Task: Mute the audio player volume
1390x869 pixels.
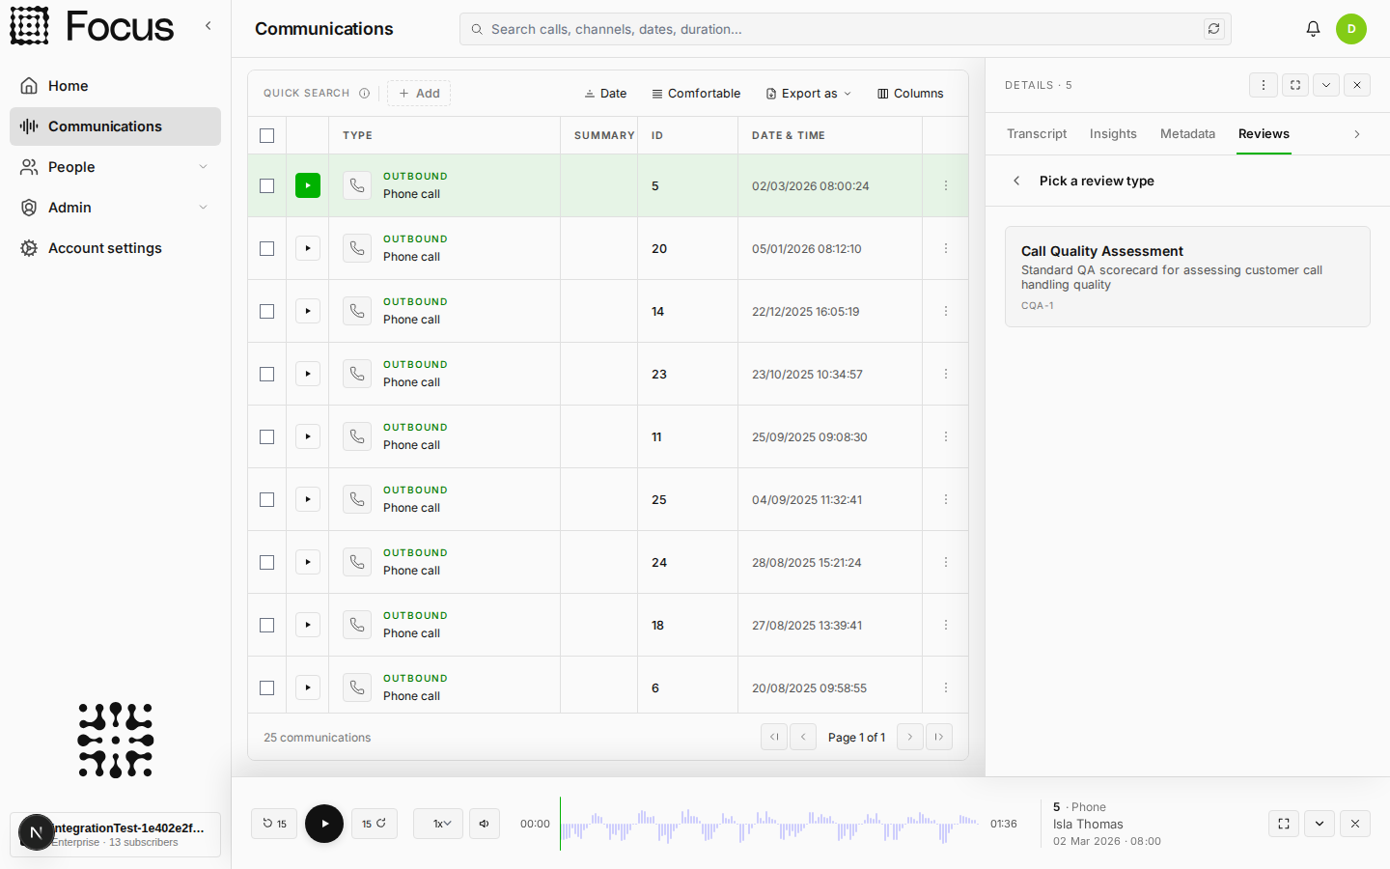Action: pyautogui.click(x=485, y=824)
